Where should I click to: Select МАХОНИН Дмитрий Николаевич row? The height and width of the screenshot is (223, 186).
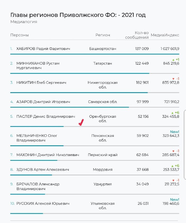tap(95, 155)
